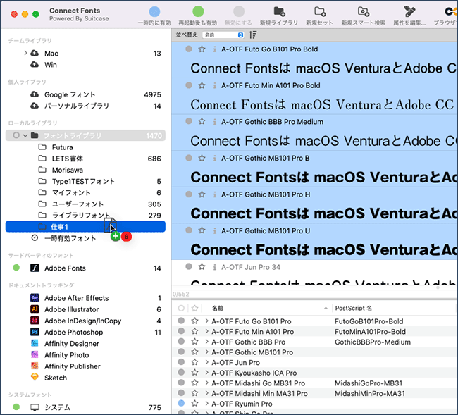
Task: Toggle activation dot for Gothic MB101 Pro H preview
Action: [189, 194]
